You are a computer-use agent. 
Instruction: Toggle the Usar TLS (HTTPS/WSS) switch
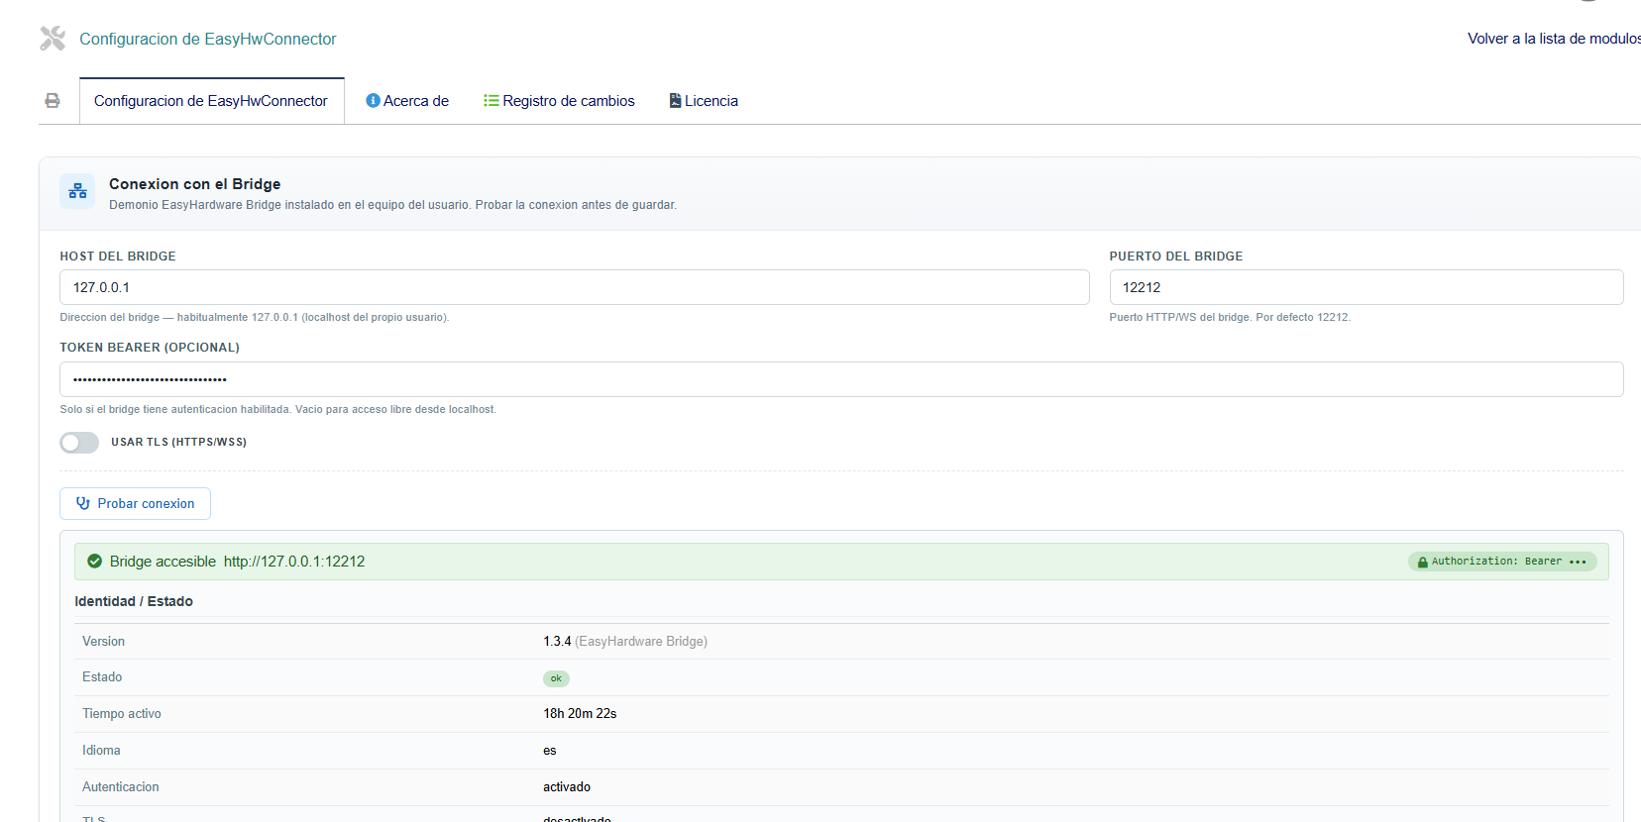[x=79, y=443]
